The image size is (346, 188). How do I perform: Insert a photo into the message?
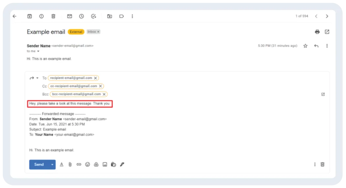coord(104,164)
